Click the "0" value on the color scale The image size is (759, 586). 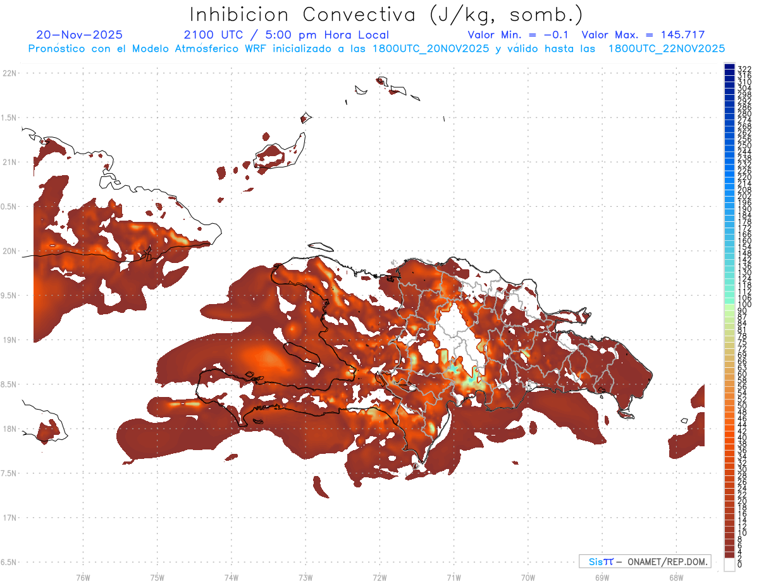739,564
